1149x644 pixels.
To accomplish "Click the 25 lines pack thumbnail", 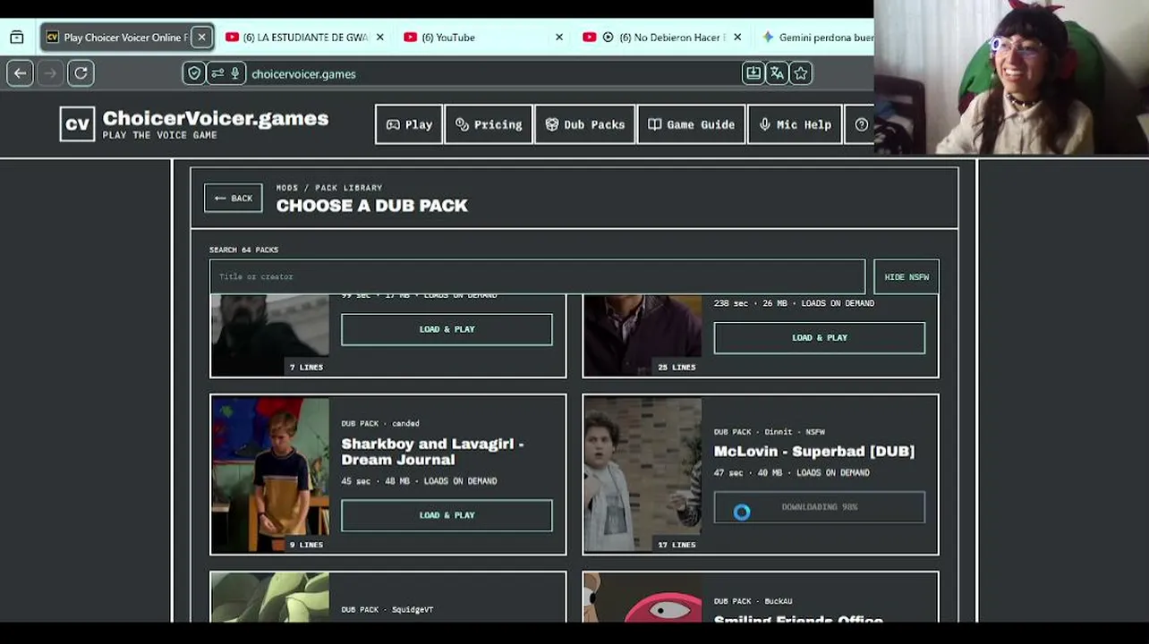I will click(x=643, y=335).
